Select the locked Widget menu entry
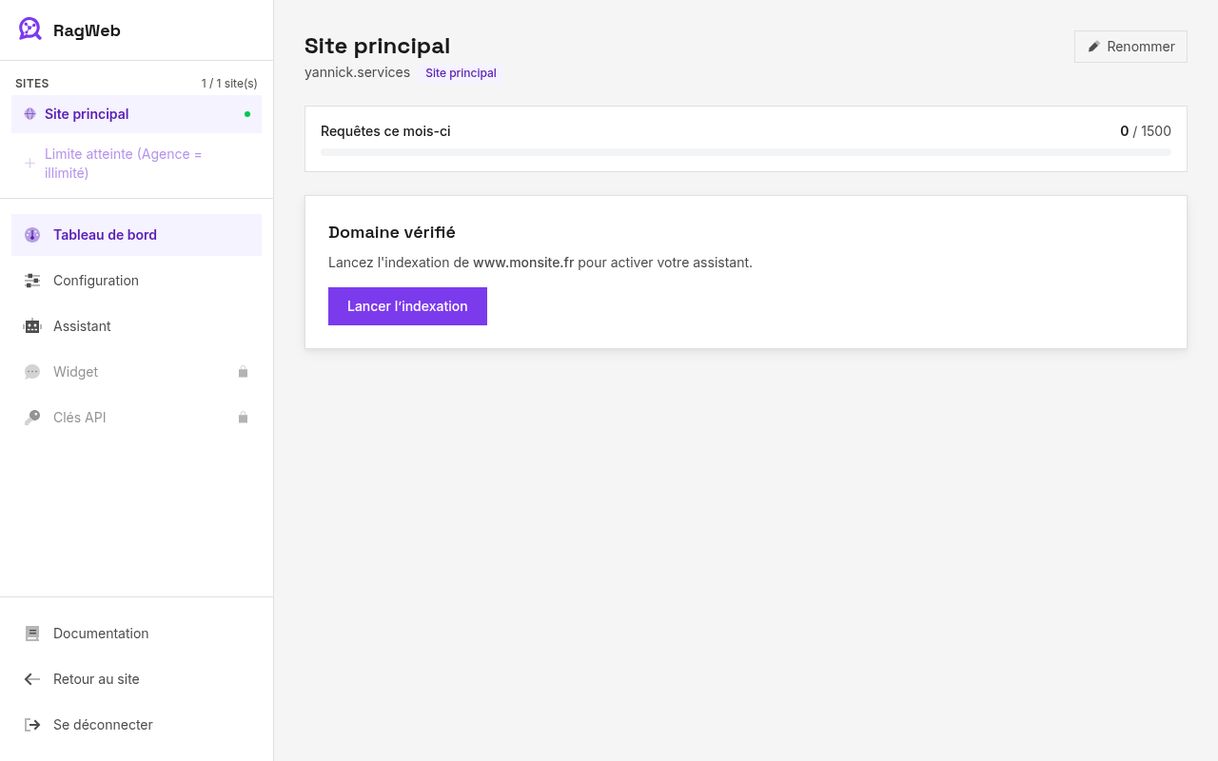This screenshot has width=1218, height=761. 136,372
